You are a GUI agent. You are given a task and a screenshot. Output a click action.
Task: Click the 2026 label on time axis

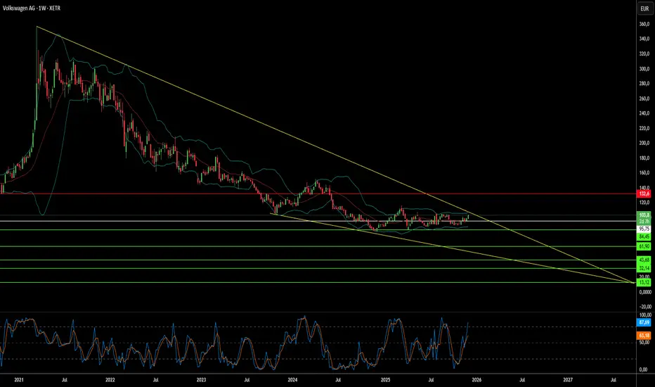pyautogui.click(x=476, y=379)
